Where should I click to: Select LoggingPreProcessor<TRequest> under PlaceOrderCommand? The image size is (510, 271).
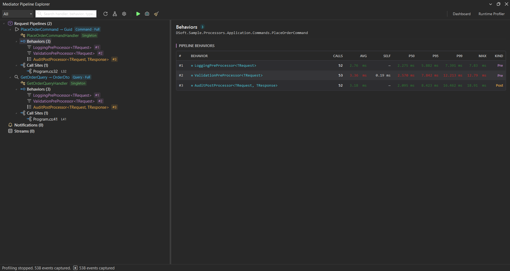pos(62,47)
